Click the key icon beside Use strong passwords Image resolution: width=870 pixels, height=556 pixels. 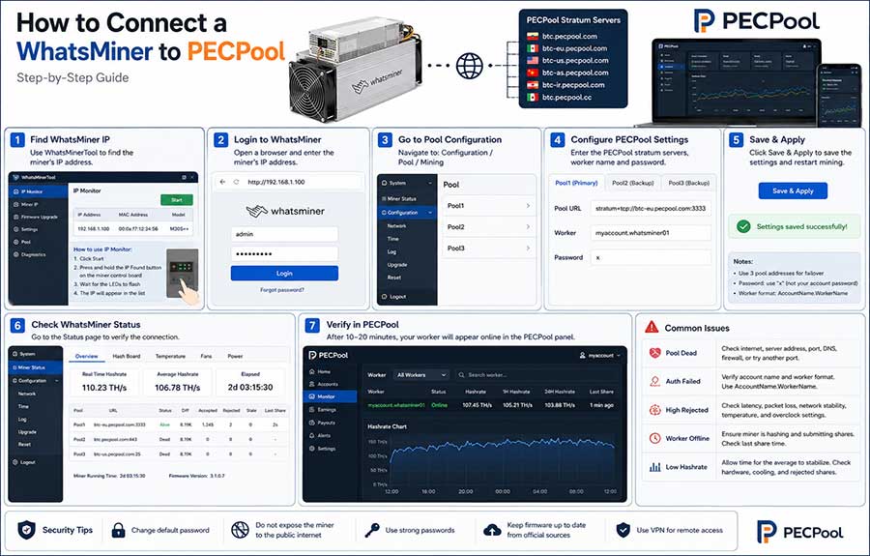coord(372,530)
